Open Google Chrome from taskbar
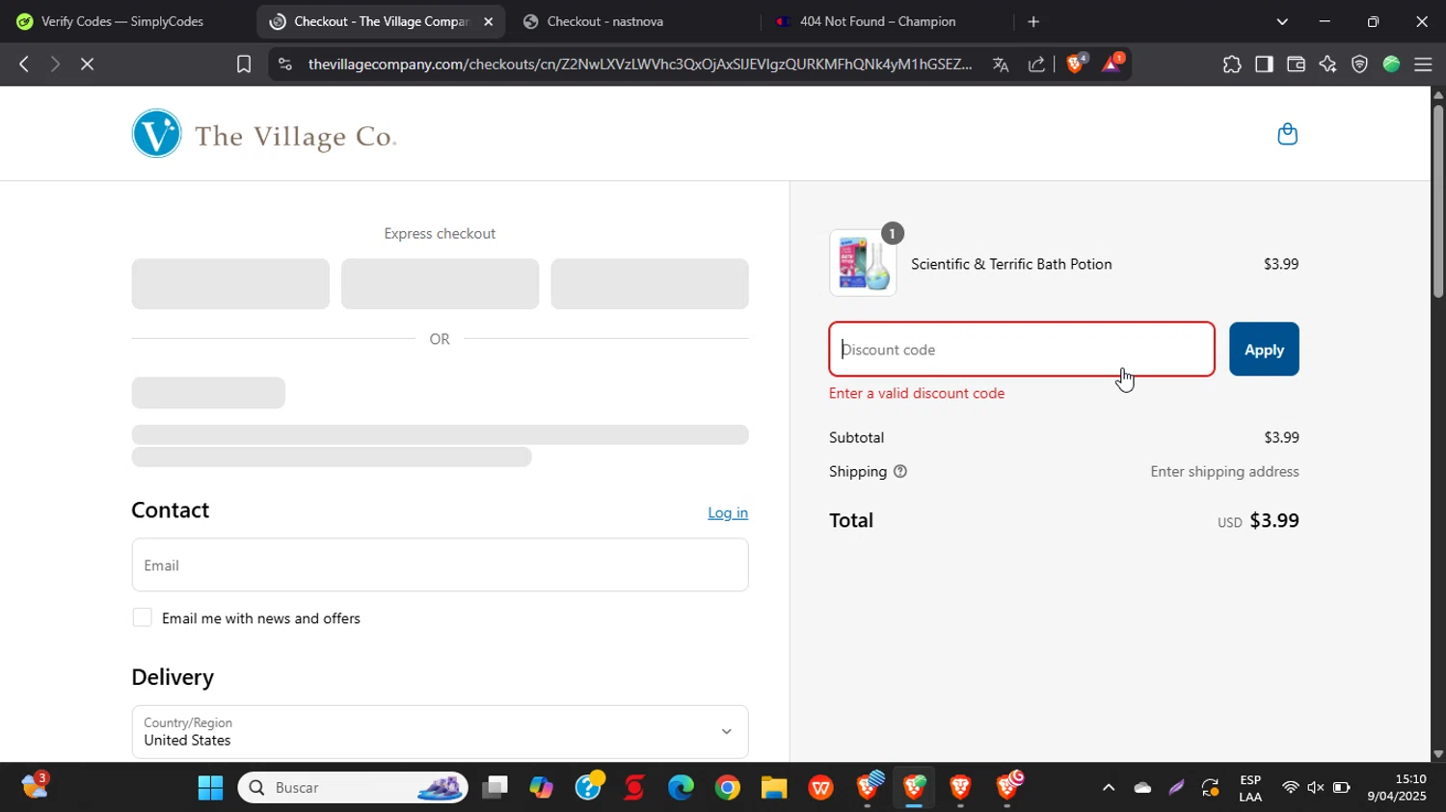This screenshot has width=1446, height=812. click(728, 788)
